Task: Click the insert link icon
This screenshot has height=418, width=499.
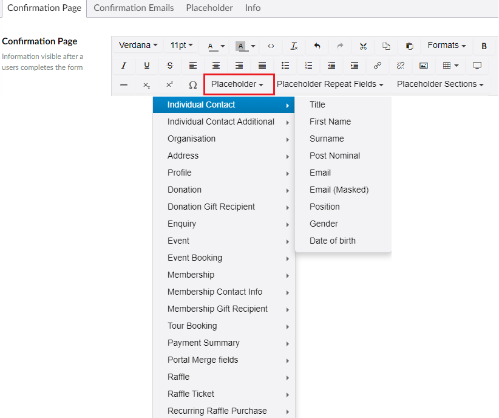Action: tap(378, 66)
